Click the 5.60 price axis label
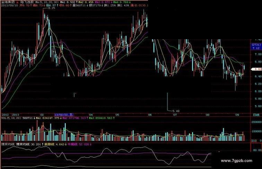262x169 pixels. point(258,106)
